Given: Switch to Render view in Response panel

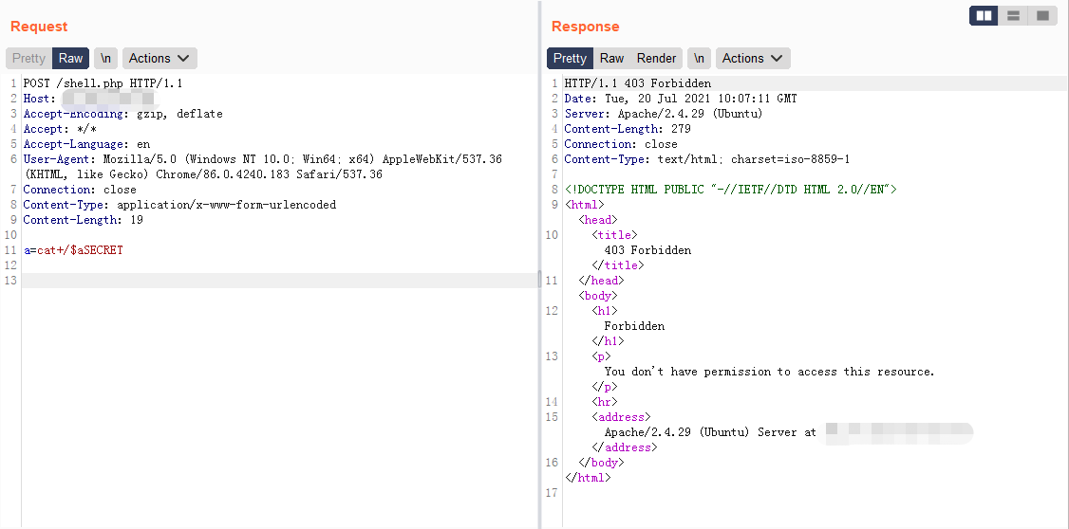Looking at the screenshot, I should tap(657, 59).
